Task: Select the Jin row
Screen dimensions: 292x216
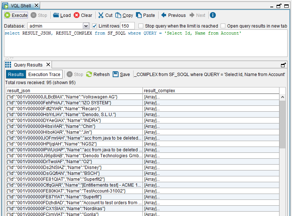Action: (x=143, y=132)
